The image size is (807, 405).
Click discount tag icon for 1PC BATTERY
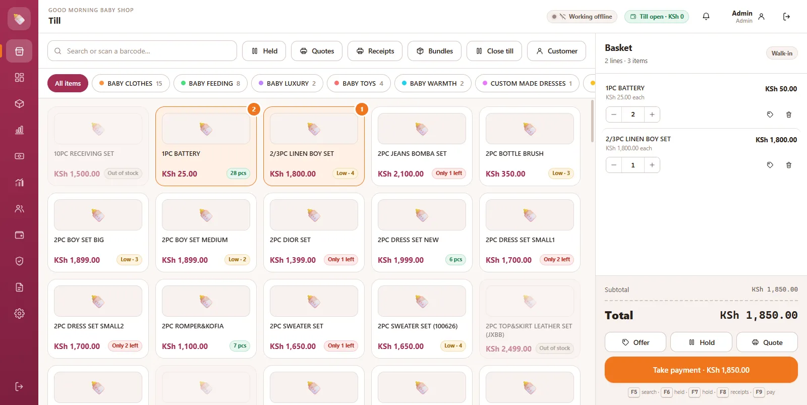point(770,114)
